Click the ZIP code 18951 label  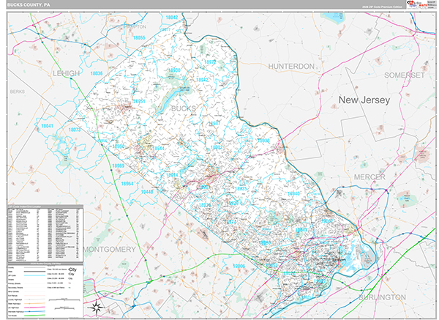pyautogui.click(x=140, y=101)
